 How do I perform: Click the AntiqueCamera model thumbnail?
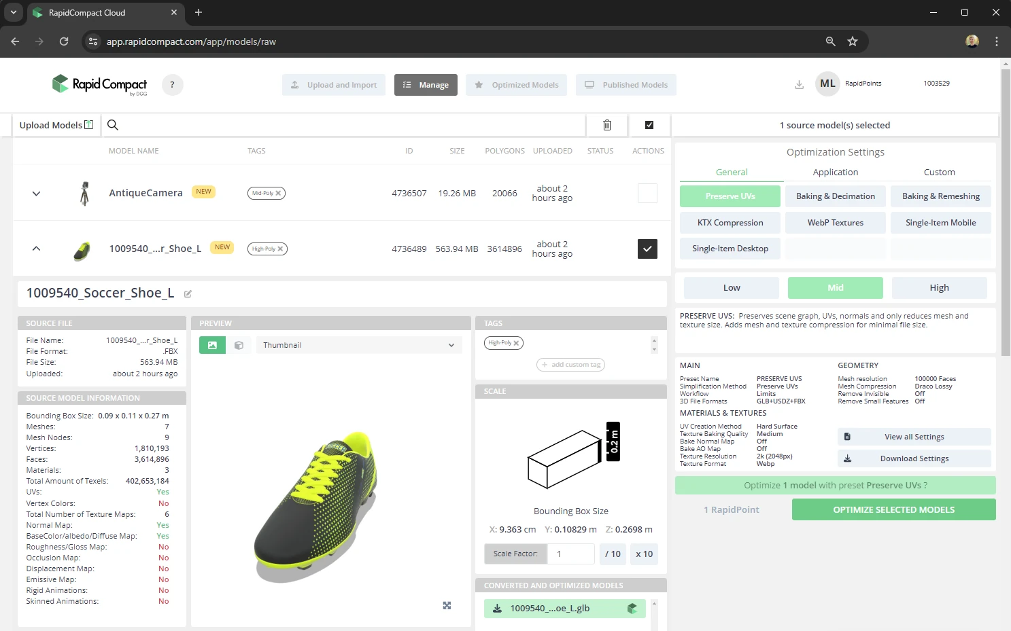[x=84, y=193]
